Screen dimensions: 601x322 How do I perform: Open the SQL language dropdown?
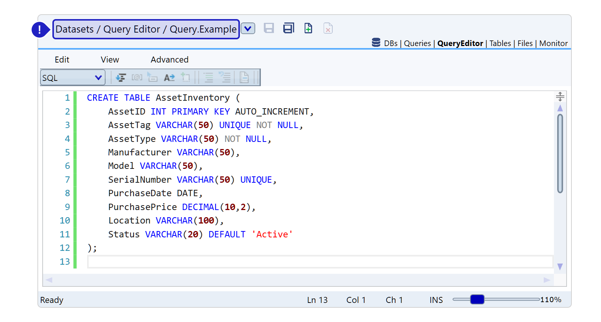click(73, 78)
